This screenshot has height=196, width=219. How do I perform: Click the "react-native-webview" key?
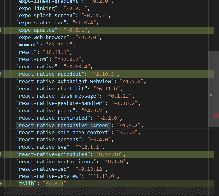pos(49,176)
